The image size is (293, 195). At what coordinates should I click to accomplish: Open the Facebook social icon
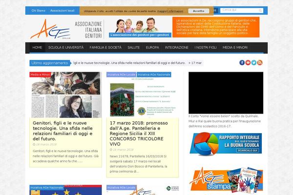[242, 62]
